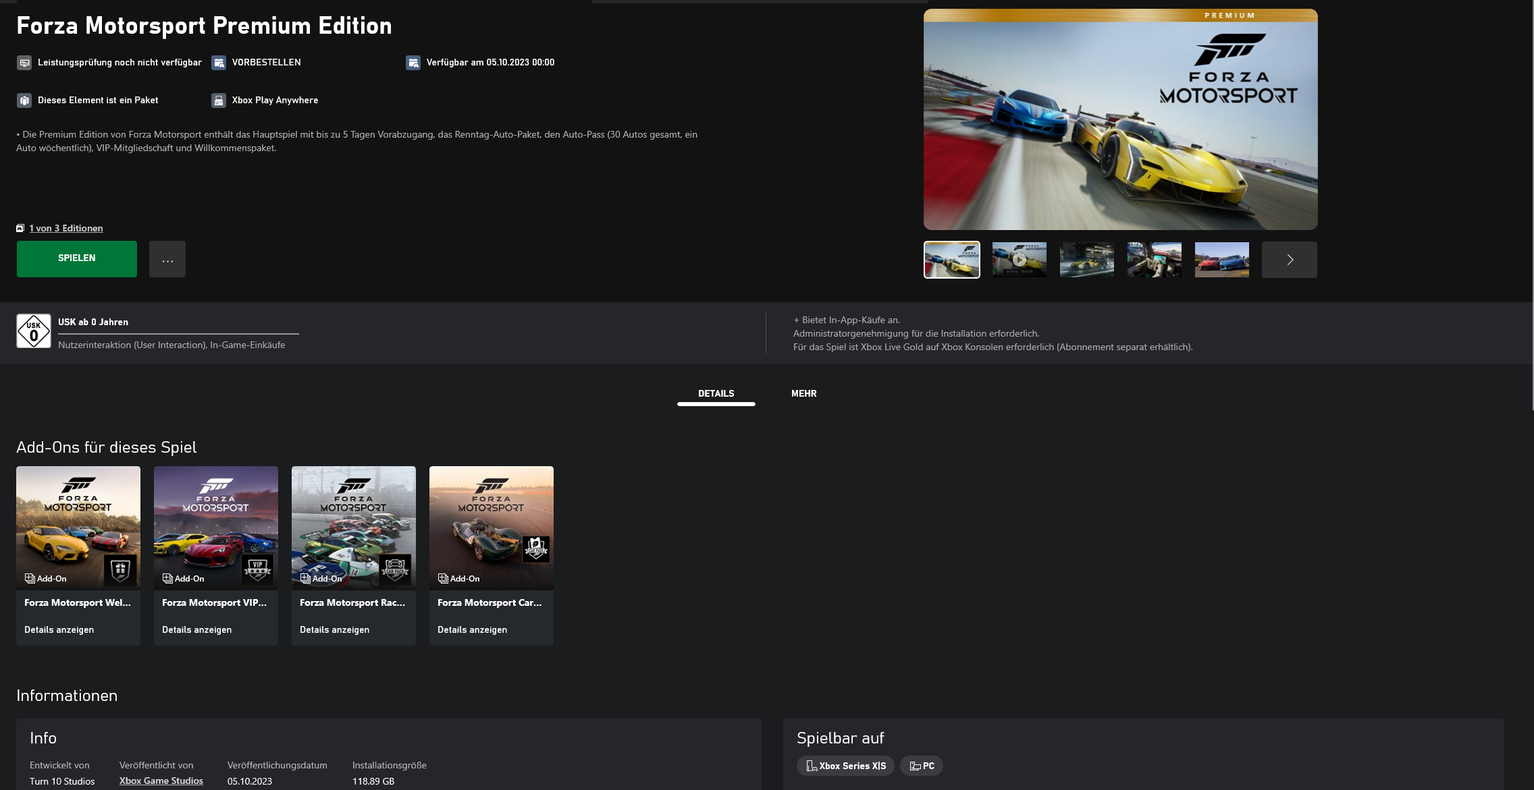The height and width of the screenshot is (790, 1534).
Task: Click the performance check monitor icon
Action: click(x=24, y=63)
